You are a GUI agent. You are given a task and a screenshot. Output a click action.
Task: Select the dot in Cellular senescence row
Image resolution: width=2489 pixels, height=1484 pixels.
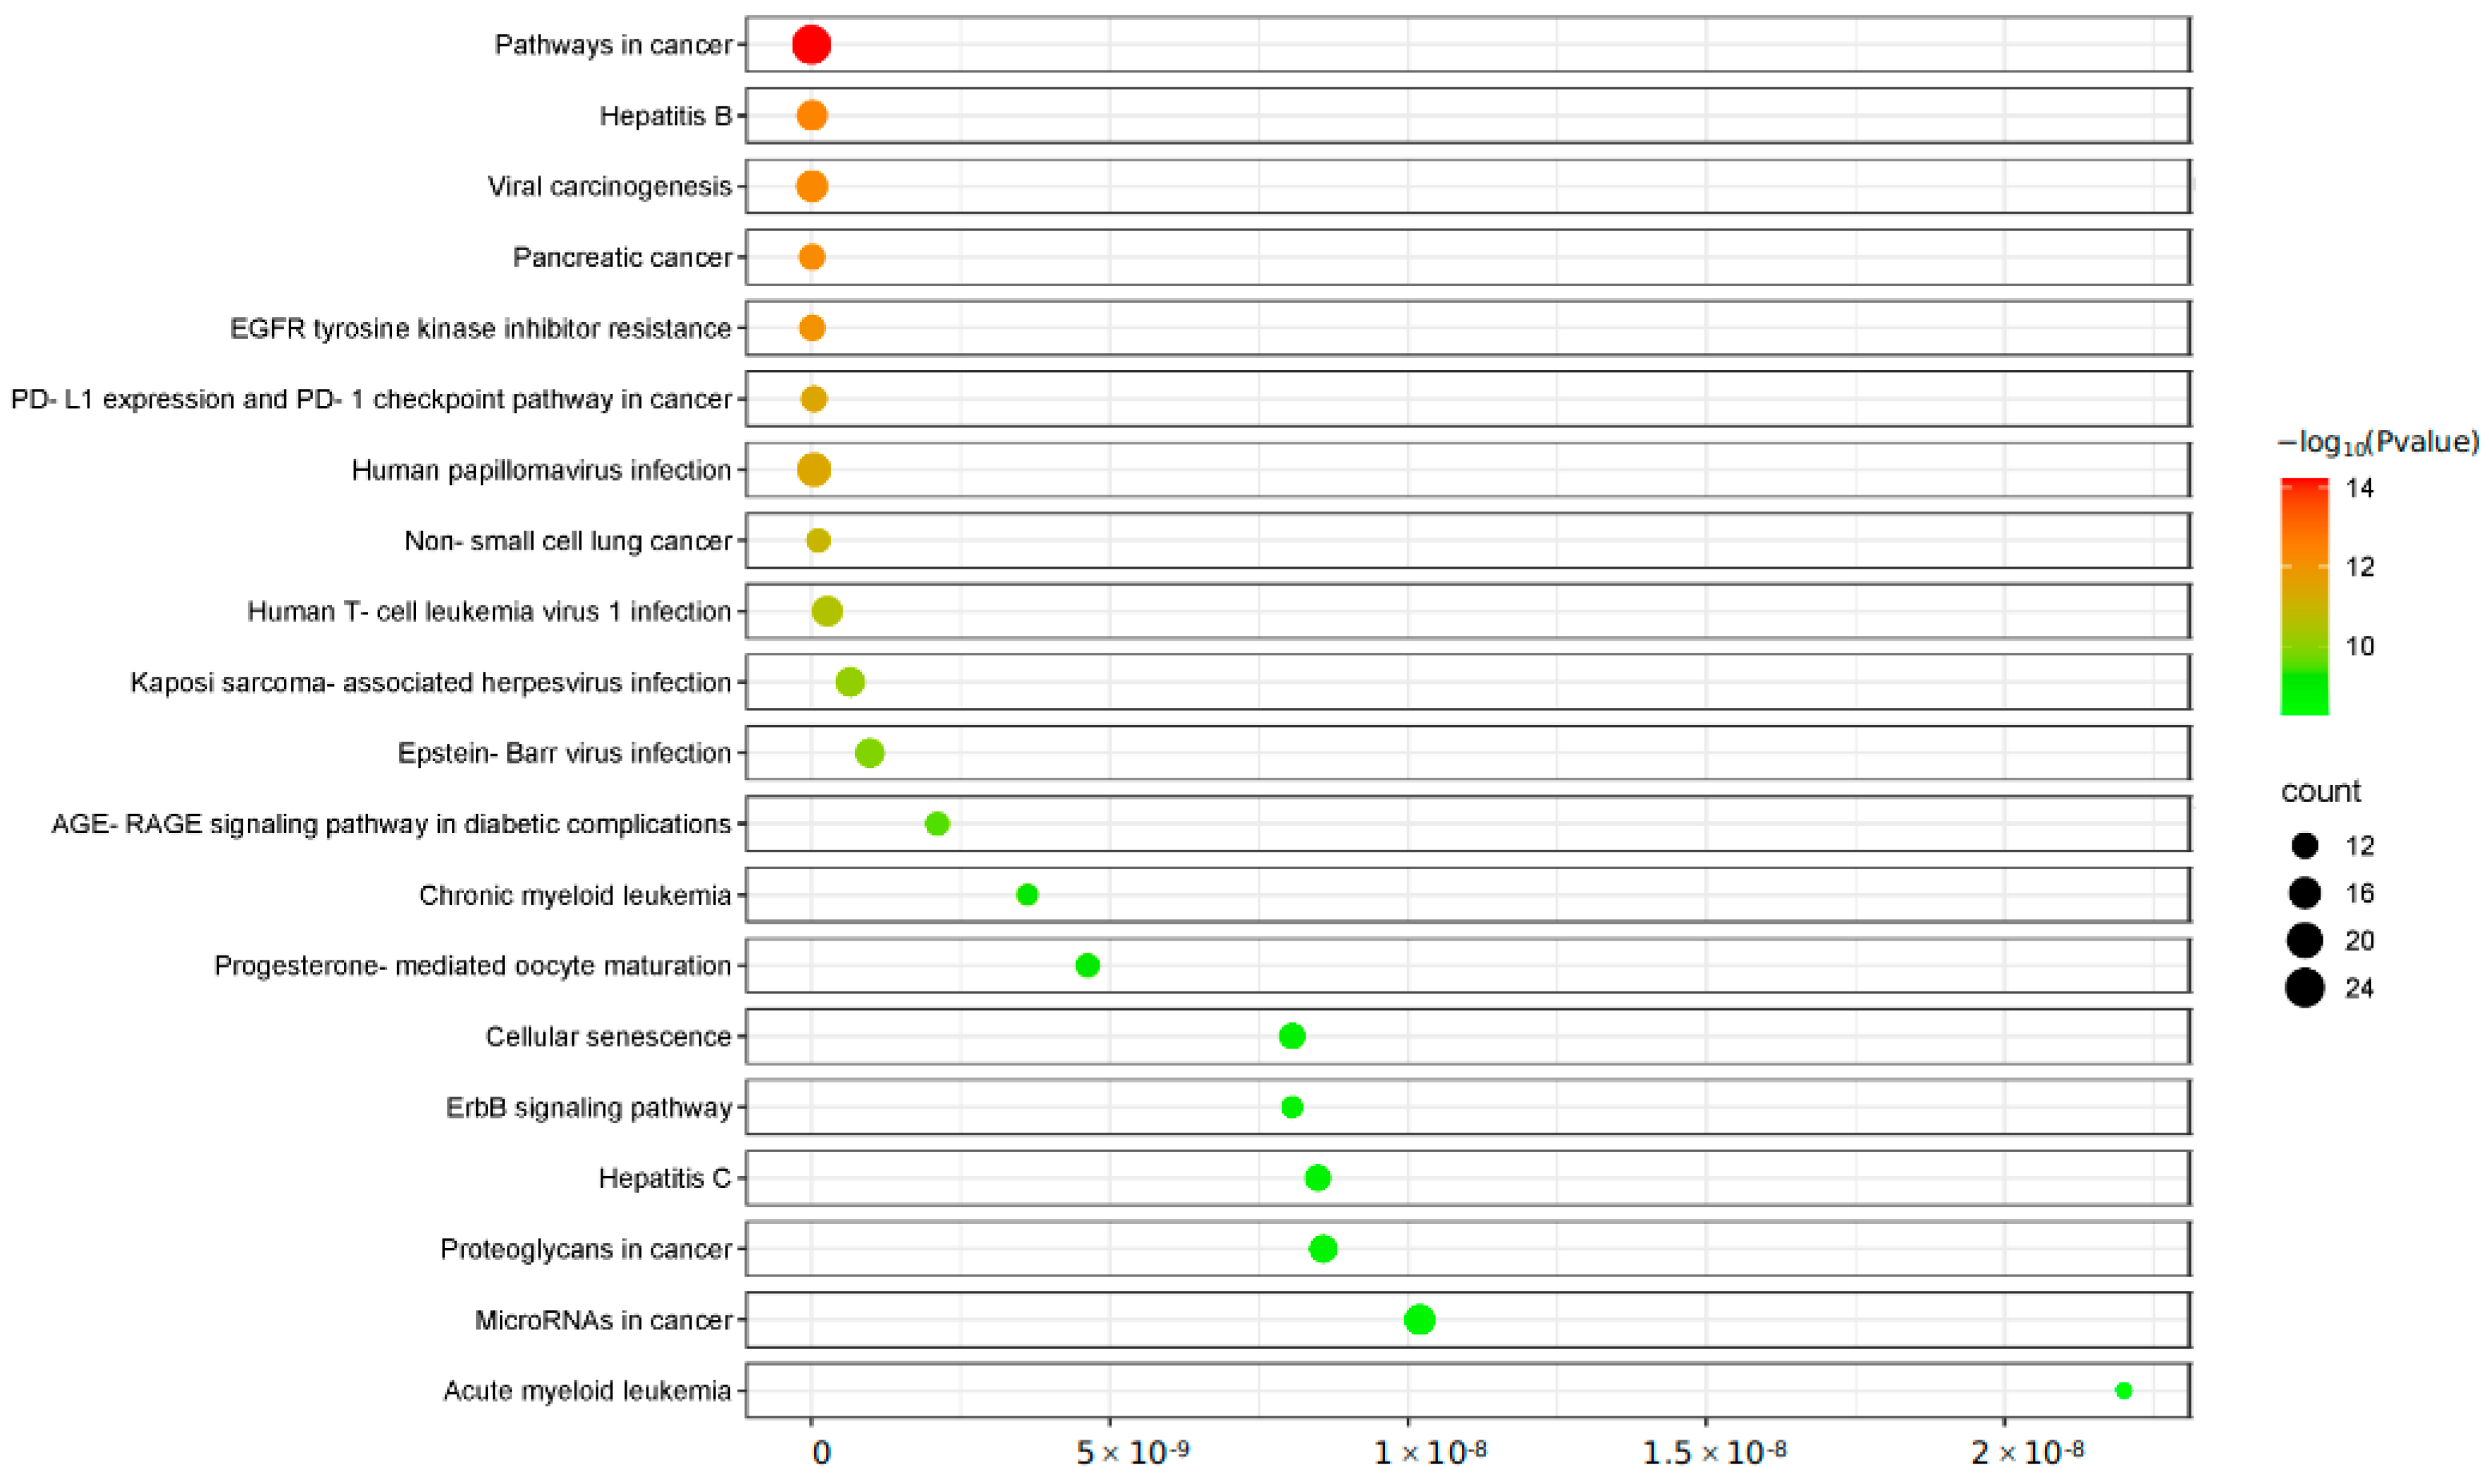coord(1293,1037)
